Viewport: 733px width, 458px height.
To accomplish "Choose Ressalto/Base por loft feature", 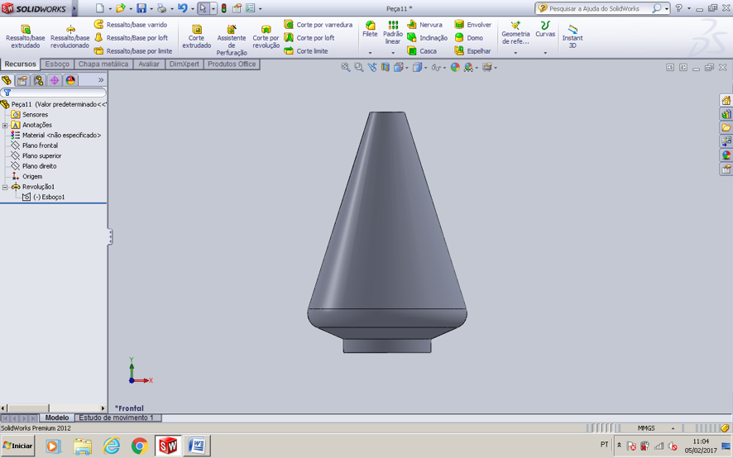I will tap(131, 38).
